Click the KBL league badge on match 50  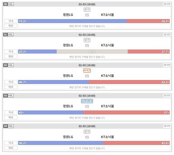(11, 4)
